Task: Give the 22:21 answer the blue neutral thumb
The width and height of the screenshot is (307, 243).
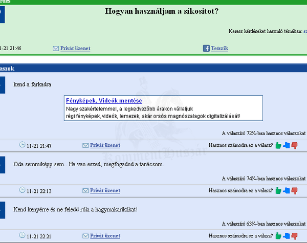Action: 286,236
